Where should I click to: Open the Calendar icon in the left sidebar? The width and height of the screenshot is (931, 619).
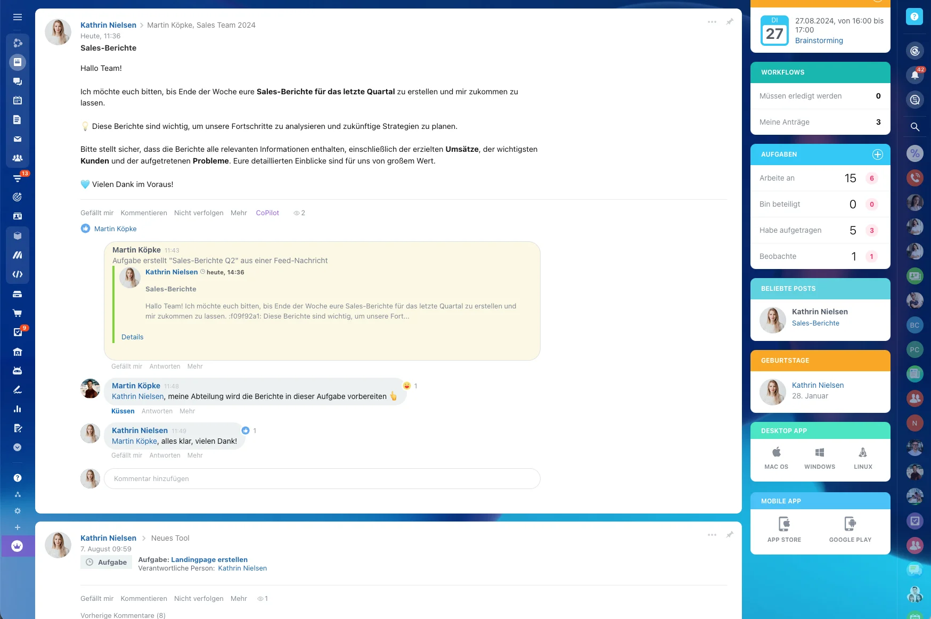(18, 100)
